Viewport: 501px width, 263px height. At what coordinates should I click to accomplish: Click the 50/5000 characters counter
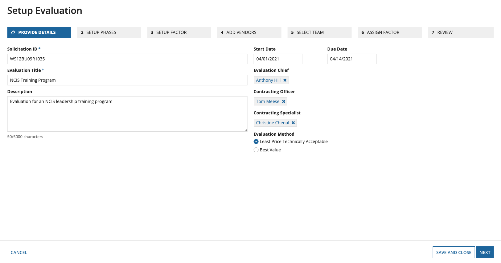pos(25,137)
